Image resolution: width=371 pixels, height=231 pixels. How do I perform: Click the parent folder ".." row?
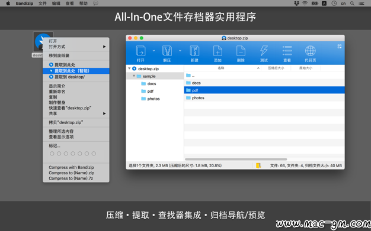(264, 76)
